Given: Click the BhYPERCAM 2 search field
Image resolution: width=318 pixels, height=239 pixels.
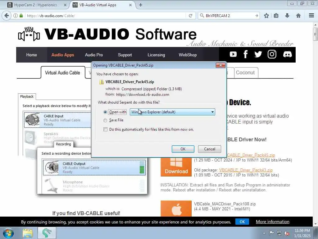Looking at the screenshot, I should (229, 16).
